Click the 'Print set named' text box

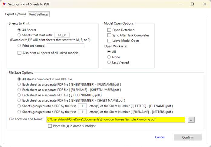tap(65, 46)
